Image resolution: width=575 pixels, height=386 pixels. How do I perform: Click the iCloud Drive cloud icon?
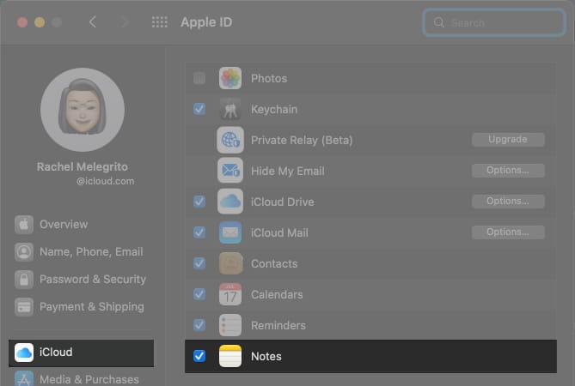[230, 202]
